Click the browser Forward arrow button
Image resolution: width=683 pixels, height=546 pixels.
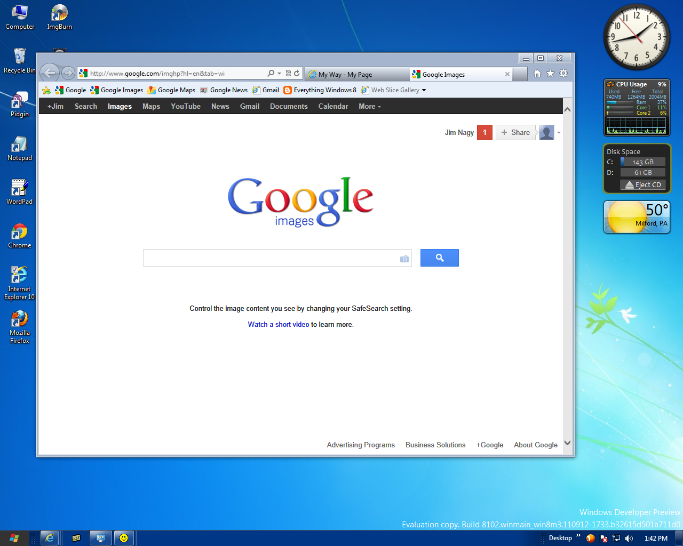(68, 73)
